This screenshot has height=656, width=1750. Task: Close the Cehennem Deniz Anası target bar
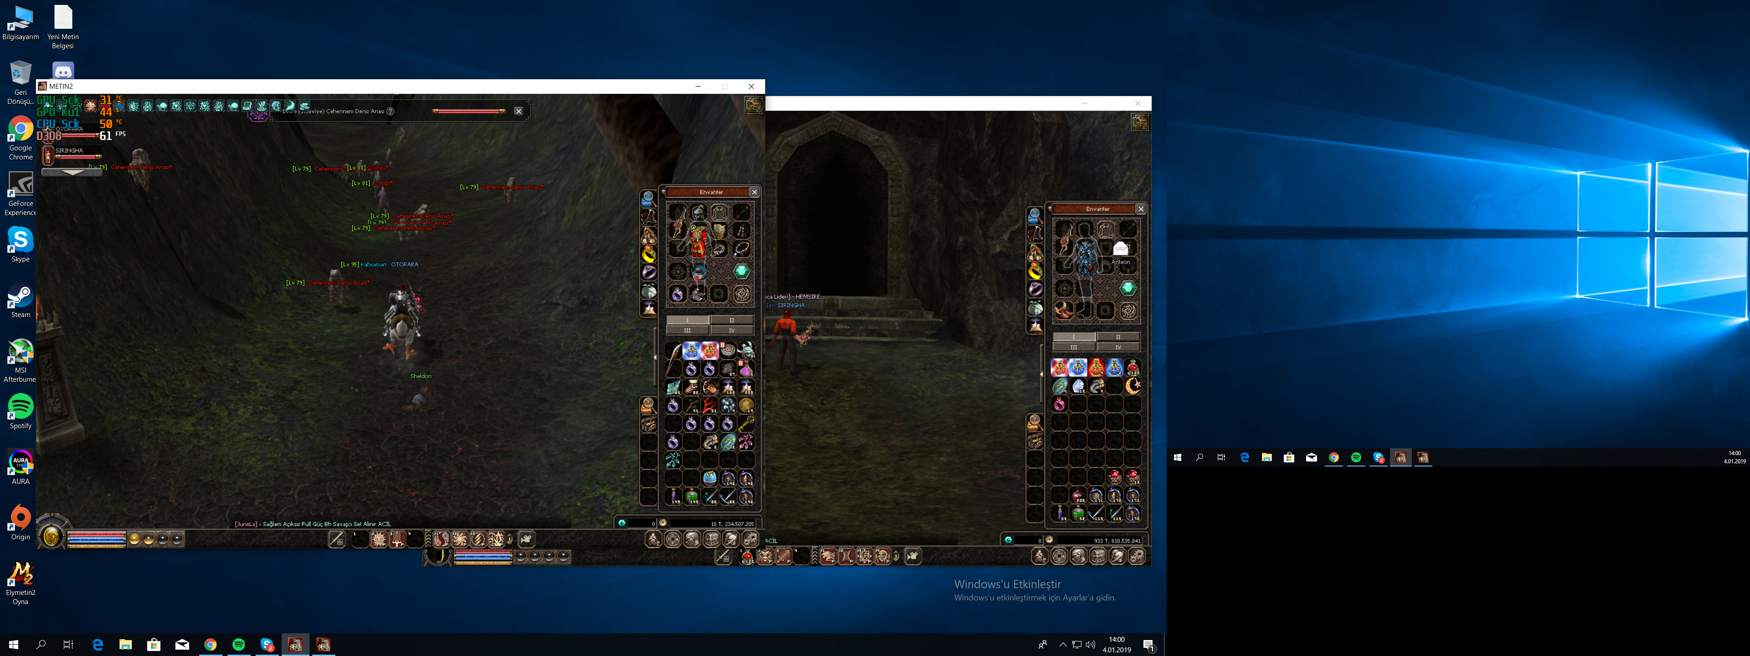[x=518, y=111]
